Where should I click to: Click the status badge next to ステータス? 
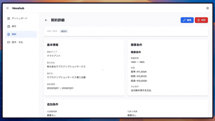(64, 31)
